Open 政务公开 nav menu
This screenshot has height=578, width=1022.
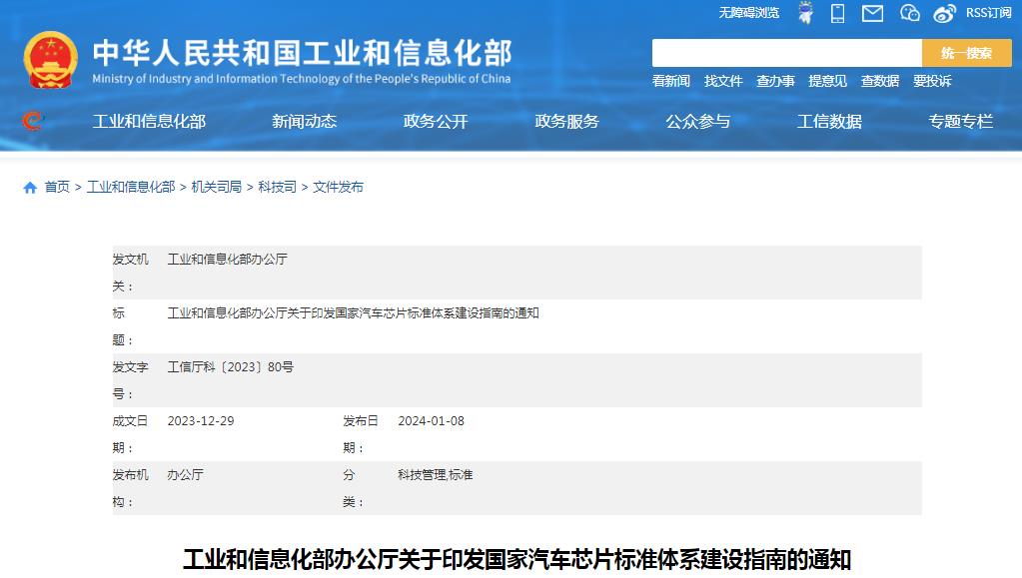[x=436, y=121]
